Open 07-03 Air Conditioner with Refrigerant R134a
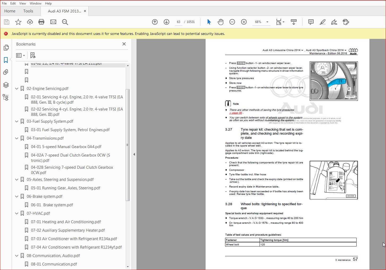 [x=74, y=239]
